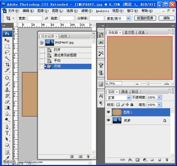Hide the 图层 1 layer
Viewport: 177px width, 166px height.
(x=109, y=112)
